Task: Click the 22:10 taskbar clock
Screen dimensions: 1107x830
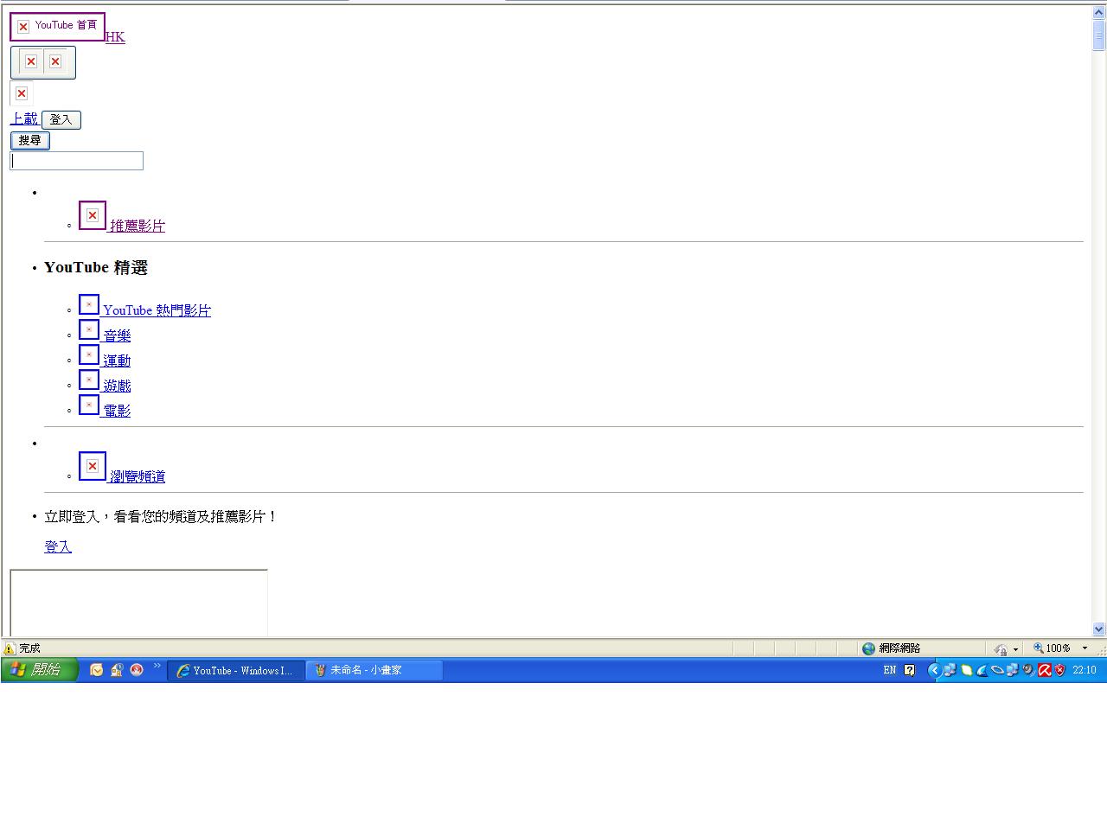Action: (1085, 670)
